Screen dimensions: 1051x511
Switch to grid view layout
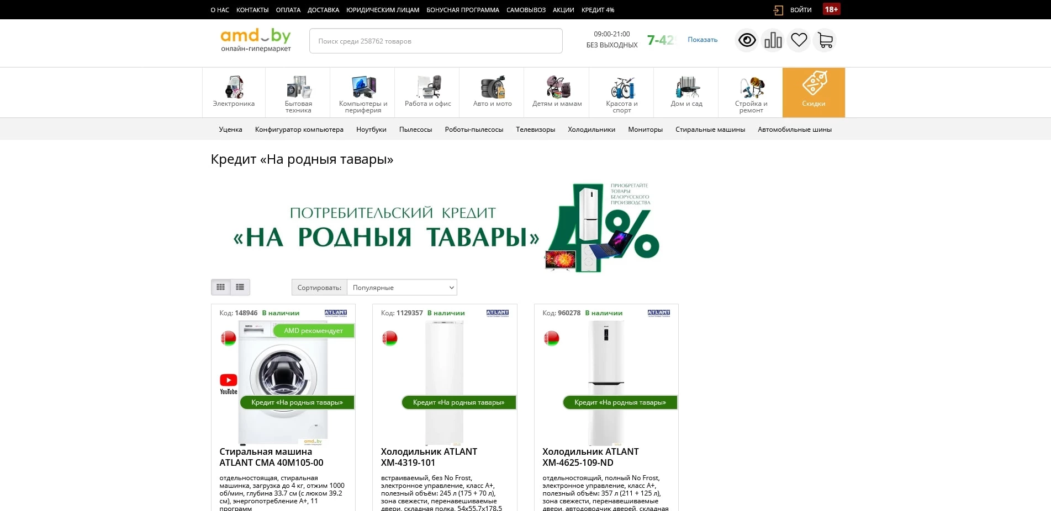pyautogui.click(x=221, y=287)
